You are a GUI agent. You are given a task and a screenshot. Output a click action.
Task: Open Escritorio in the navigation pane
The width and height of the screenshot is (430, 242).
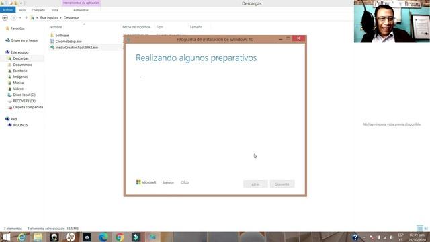(20, 71)
